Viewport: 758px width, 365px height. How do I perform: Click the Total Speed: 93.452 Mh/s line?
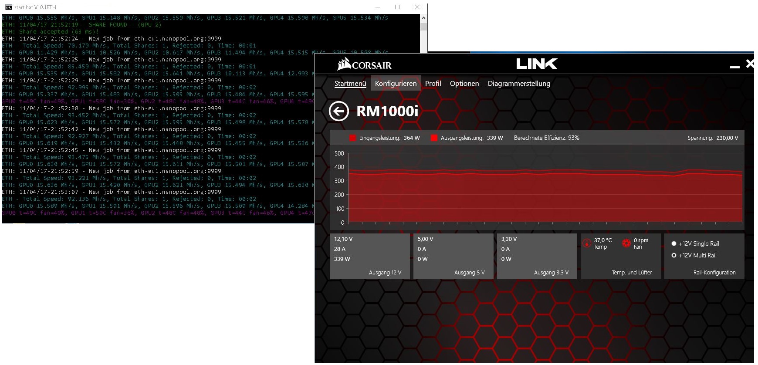[x=129, y=115]
